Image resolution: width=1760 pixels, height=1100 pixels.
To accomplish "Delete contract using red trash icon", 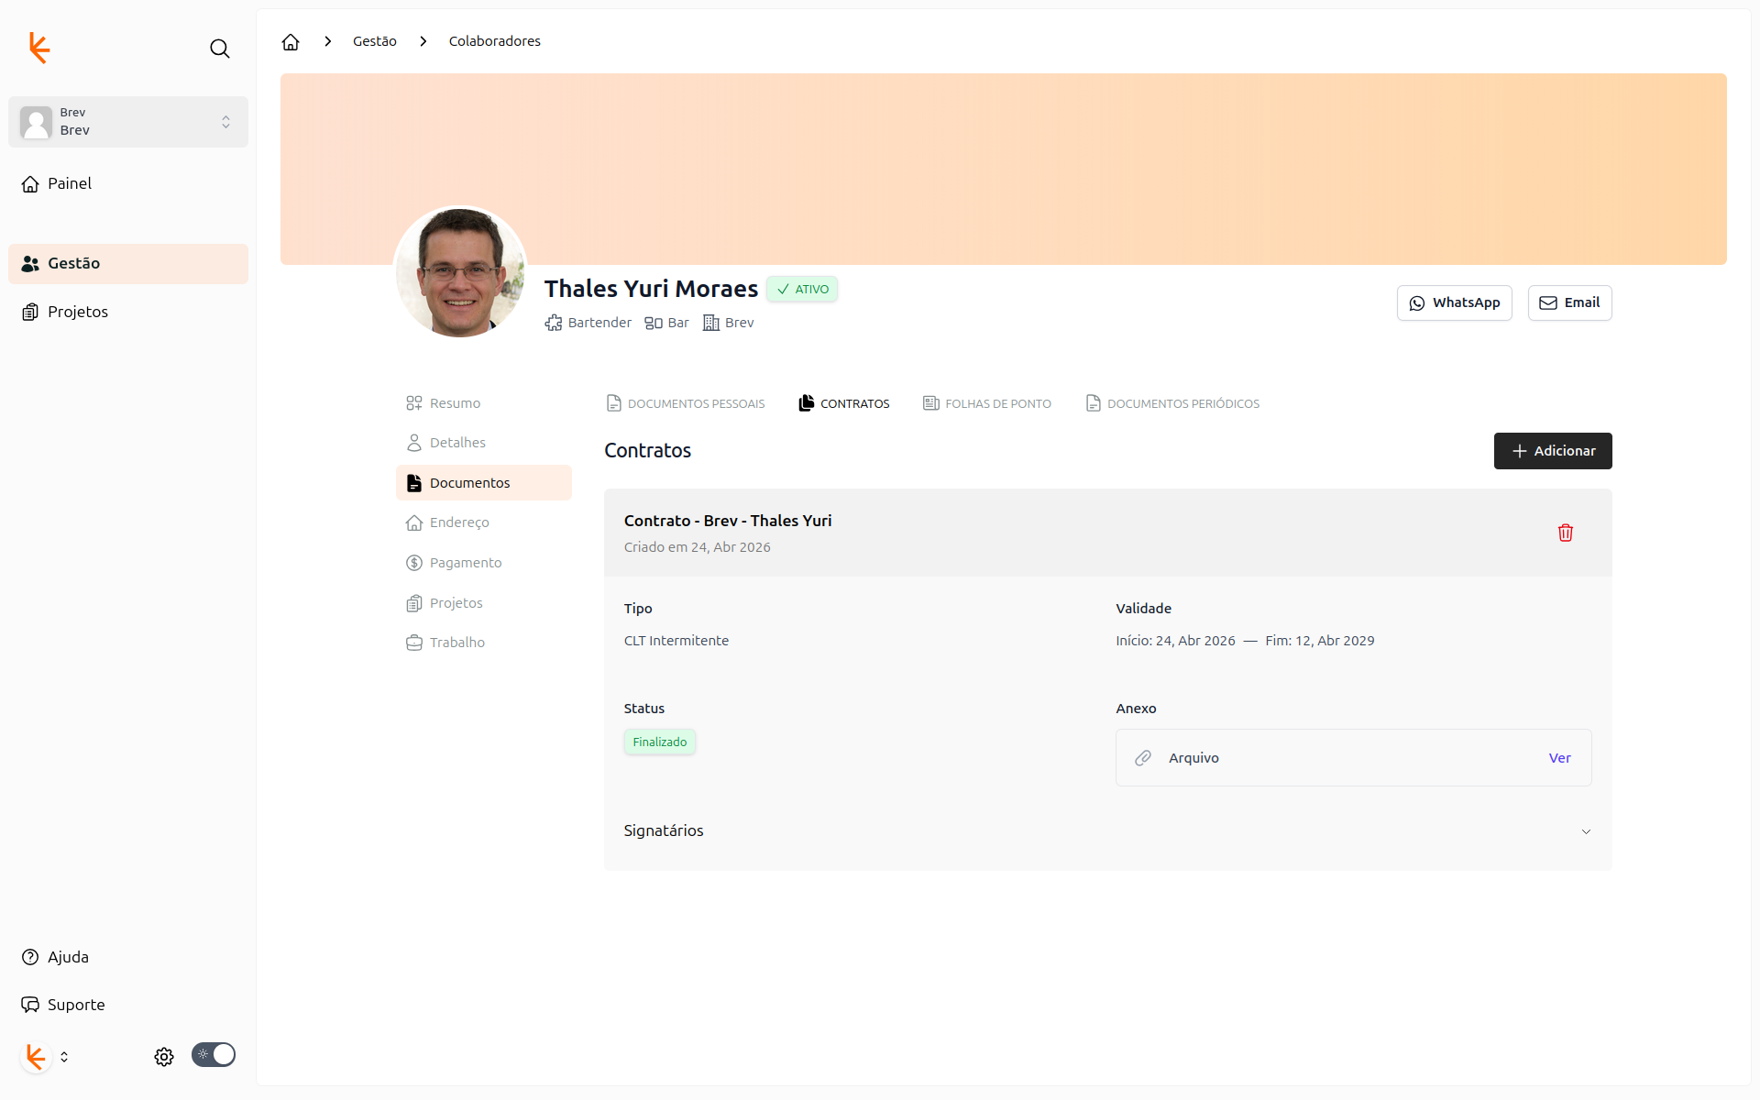I will point(1565,533).
